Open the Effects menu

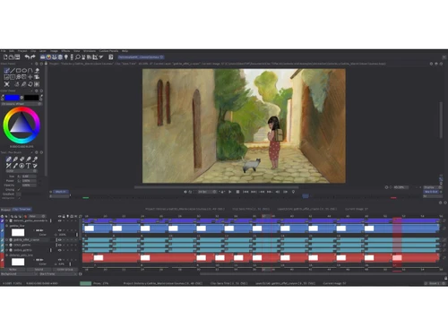pos(65,51)
